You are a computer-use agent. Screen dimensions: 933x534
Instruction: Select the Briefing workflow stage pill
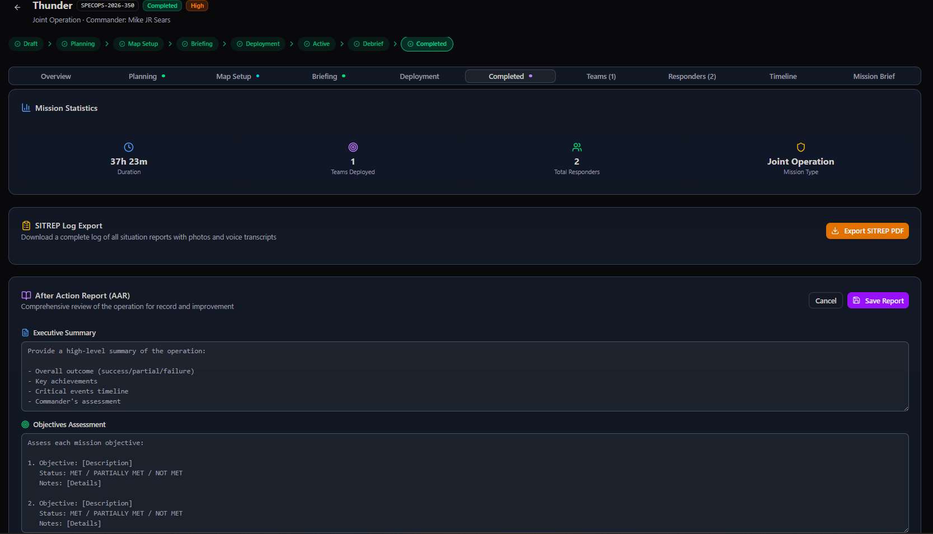[x=197, y=44]
